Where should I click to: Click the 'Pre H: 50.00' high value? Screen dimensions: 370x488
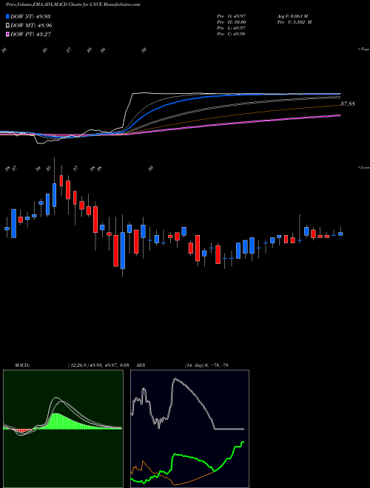(x=232, y=22)
